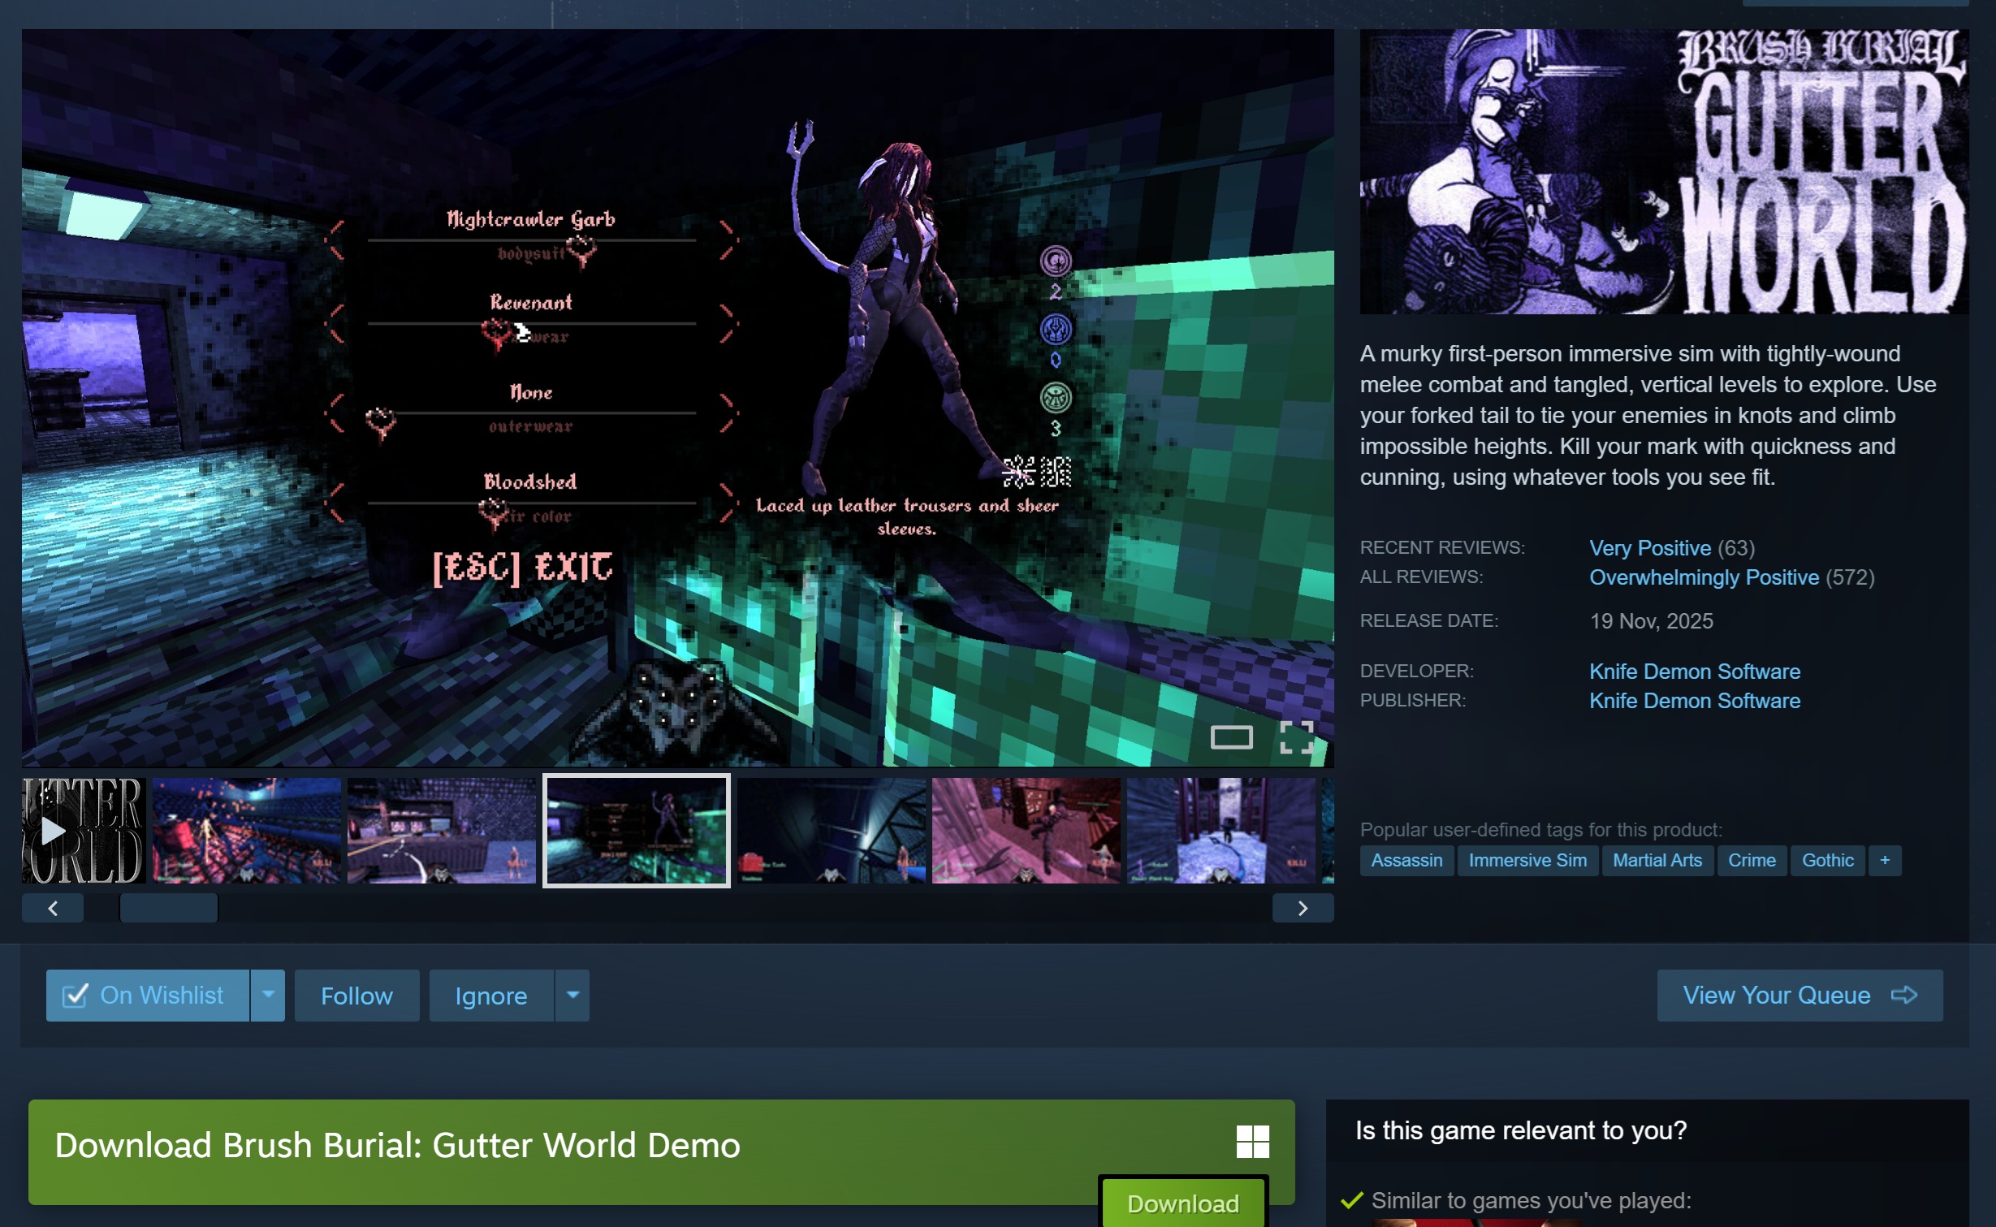Toggle fullscreen on the screenshot viewer
The width and height of the screenshot is (1996, 1227).
(1295, 737)
